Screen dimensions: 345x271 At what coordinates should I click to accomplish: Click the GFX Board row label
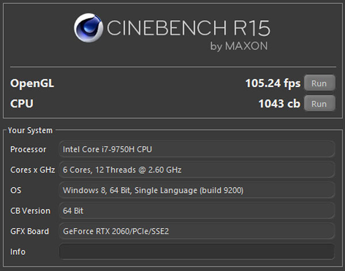29,231
